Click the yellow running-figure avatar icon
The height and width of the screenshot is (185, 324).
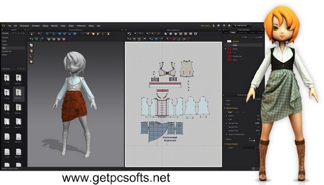[x=88, y=34]
